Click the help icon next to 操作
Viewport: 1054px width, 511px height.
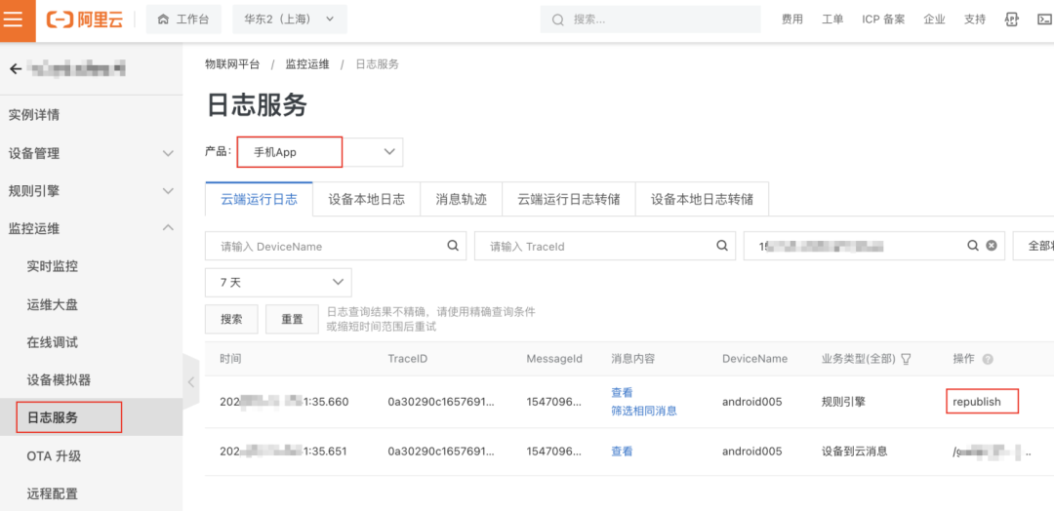pos(988,359)
